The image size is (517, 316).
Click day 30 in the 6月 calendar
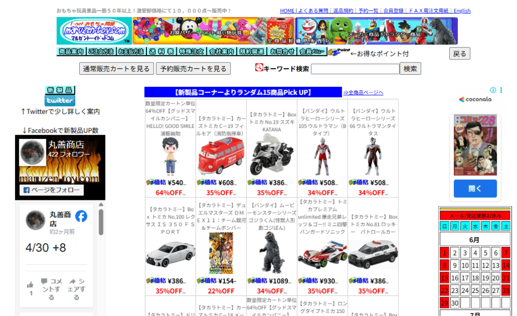(x=455, y=303)
